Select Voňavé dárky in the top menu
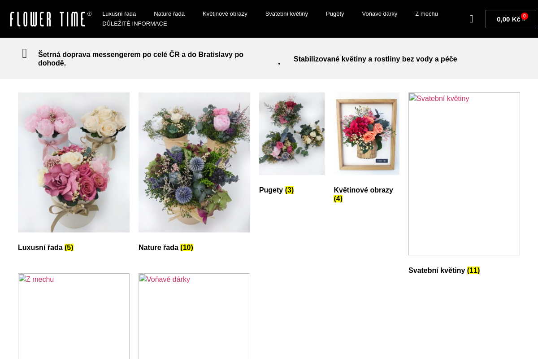The width and height of the screenshot is (538, 359). click(x=379, y=13)
